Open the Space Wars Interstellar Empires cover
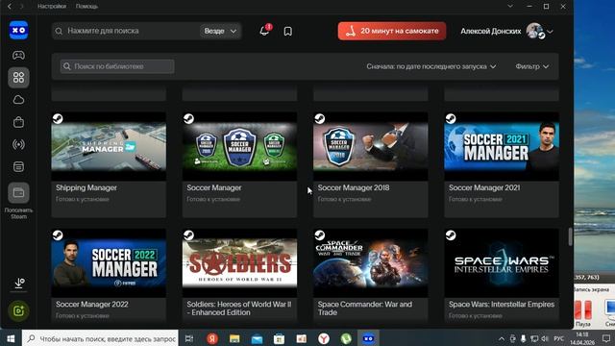The width and height of the screenshot is (615, 346). [x=502, y=262]
